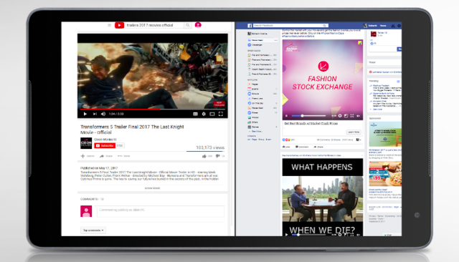Seek on the red YouTube progress bar

pos(153,110)
